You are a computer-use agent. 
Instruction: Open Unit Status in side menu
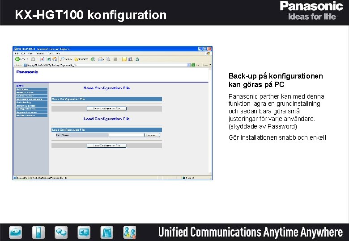pyautogui.click(x=32, y=89)
